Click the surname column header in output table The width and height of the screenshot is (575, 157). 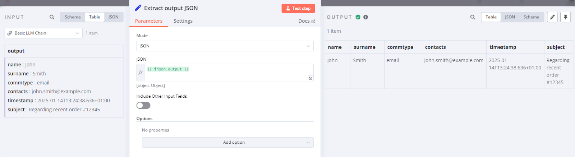click(x=367, y=47)
